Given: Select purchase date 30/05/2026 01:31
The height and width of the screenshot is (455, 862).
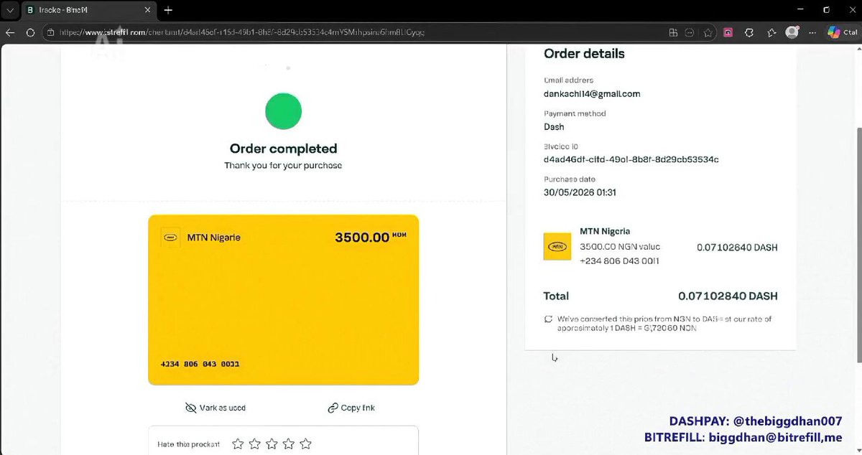Looking at the screenshot, I should (580, 192).
